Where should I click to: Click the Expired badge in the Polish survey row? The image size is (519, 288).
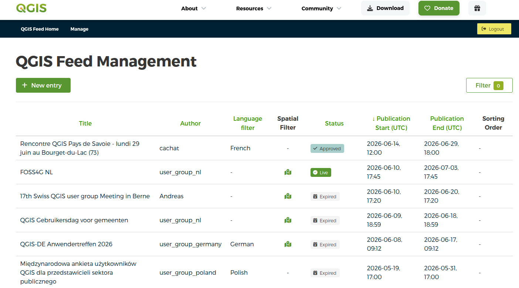tap(325, 273)
